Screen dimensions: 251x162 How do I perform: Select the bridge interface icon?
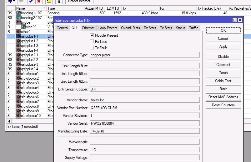pyautogui.click(x=18, y=22)
